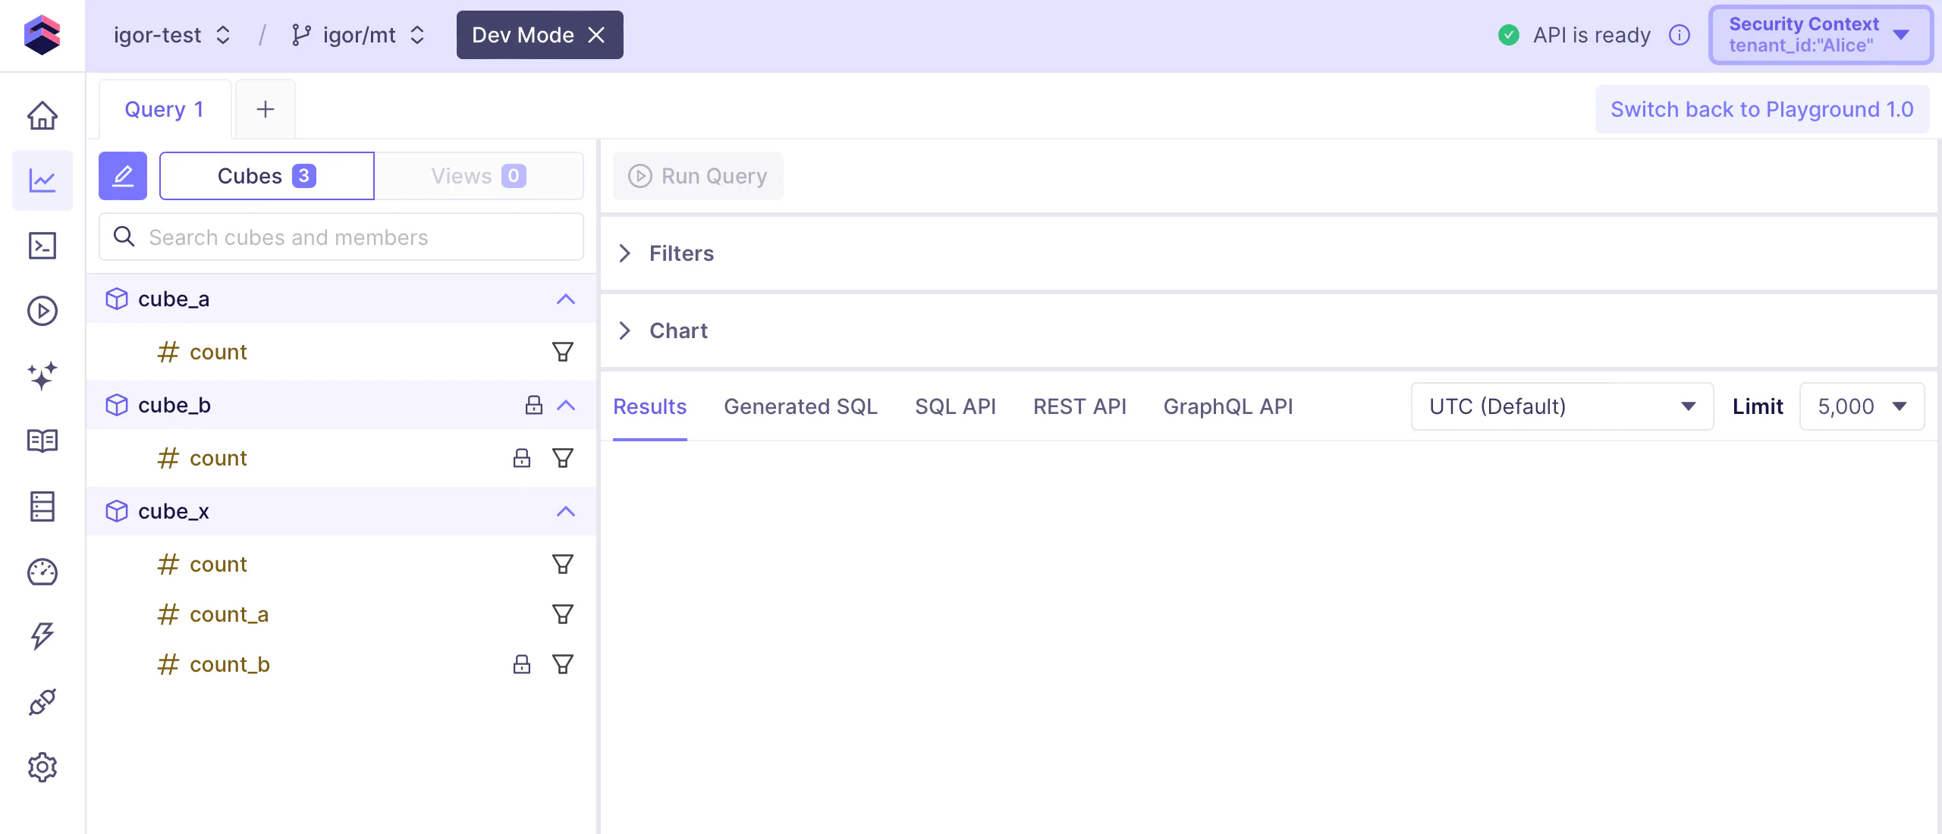This screenshot has height=834, width=1942.
Task: Open the GraphQL API tab
Action: click(1227, 406)
